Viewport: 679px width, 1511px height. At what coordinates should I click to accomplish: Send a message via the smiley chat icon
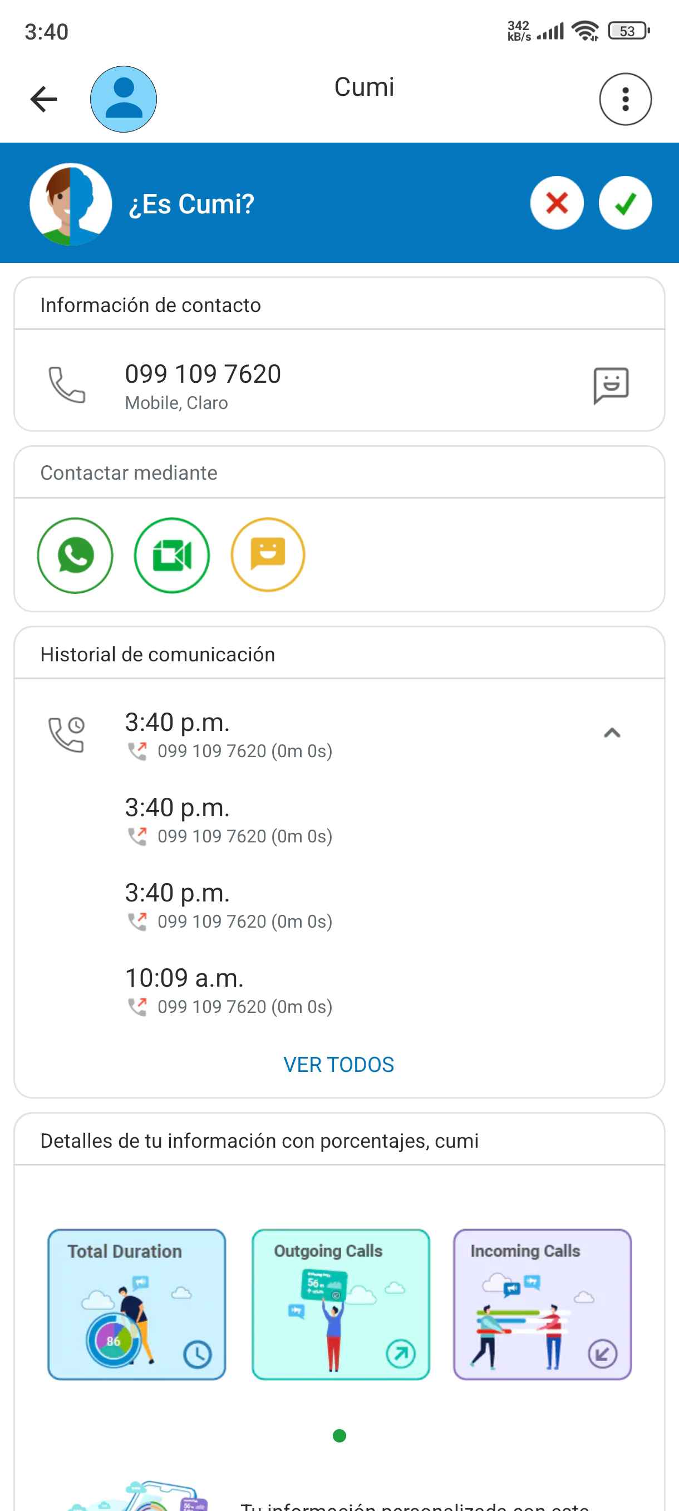coord(611,386)
